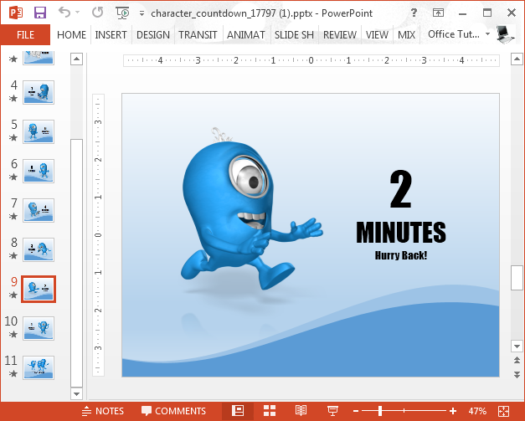Switch to Slide Sorter view
Viewport: 525px width, 421px height.
269,411
